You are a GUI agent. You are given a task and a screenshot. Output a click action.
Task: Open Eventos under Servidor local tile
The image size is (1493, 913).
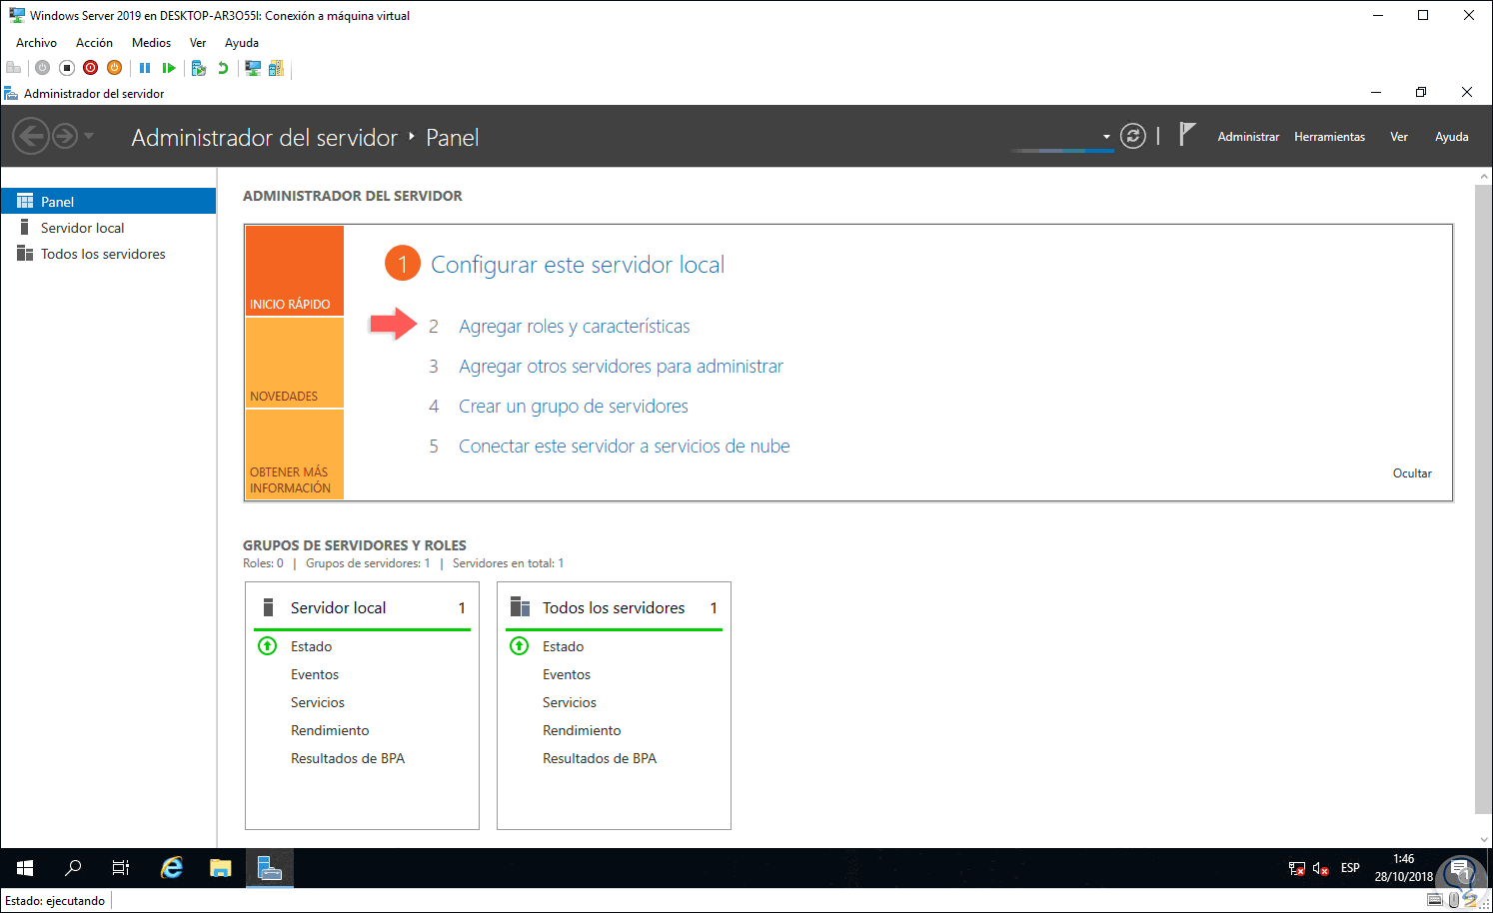coord(315,674)
